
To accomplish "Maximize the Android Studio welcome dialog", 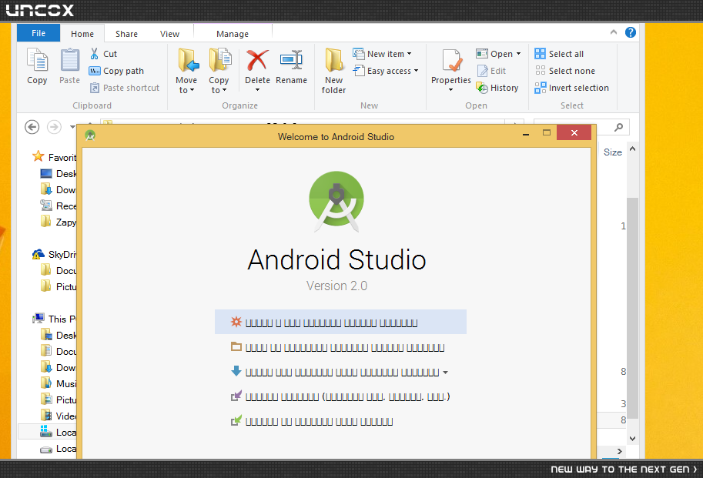I will [x=546, y=132].
